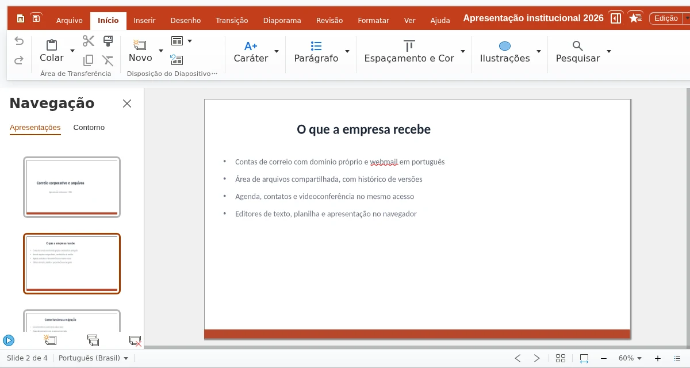Viewport: 690px width, 368px height.
Task: Go to next slide with the right chevron
Action: 537,358
